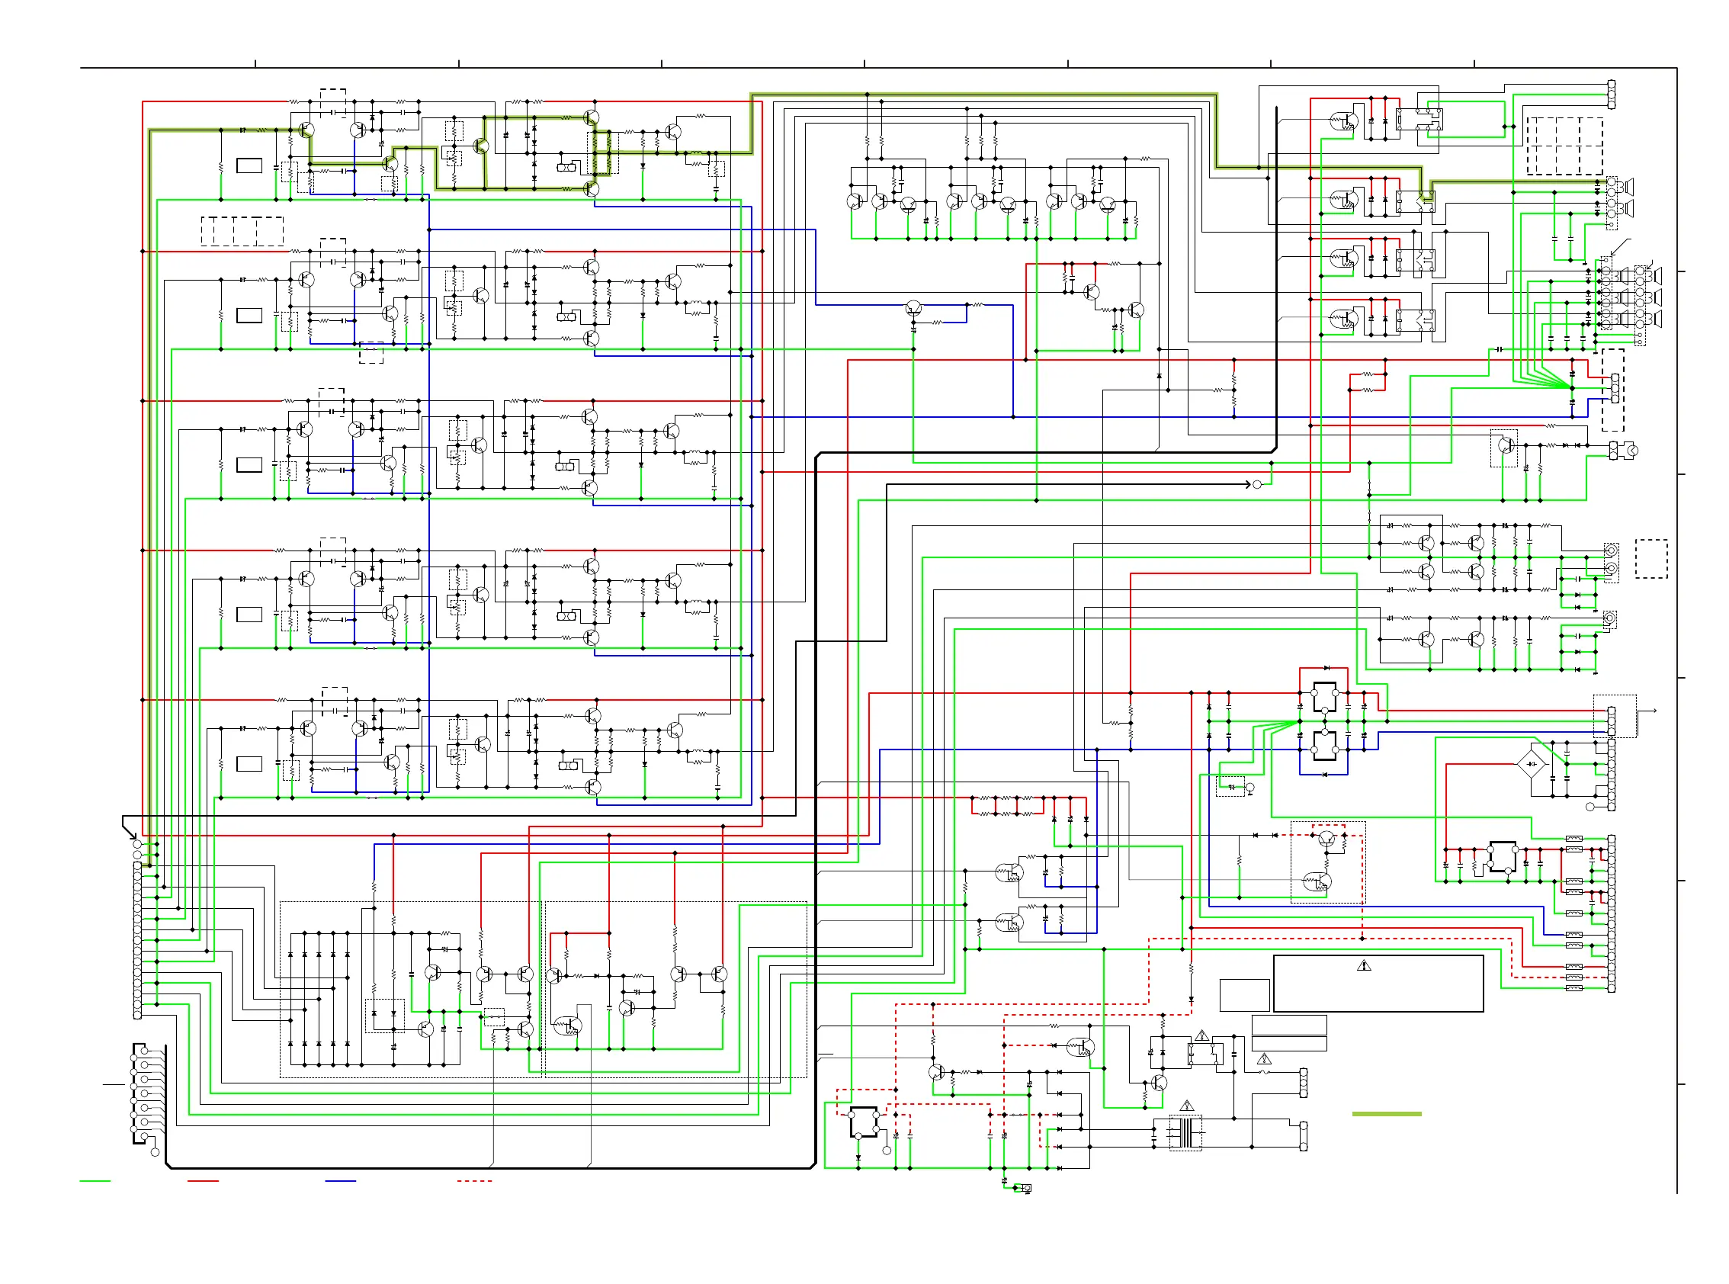
Task: Select dashed six-cell grid box at top right
Action: tap(1564, 146)
